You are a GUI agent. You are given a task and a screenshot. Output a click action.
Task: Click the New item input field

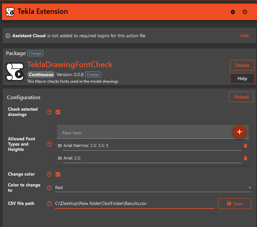[x=145, y=133]
